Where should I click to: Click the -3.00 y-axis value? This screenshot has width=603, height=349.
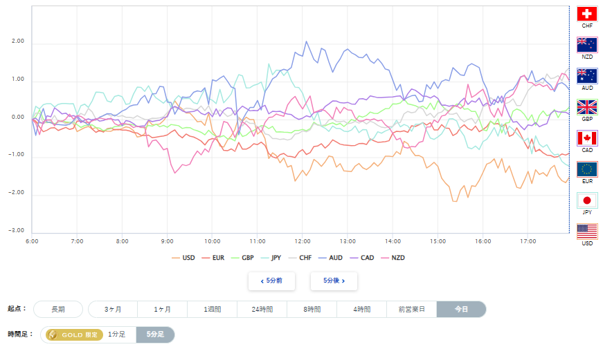[16, 230]
